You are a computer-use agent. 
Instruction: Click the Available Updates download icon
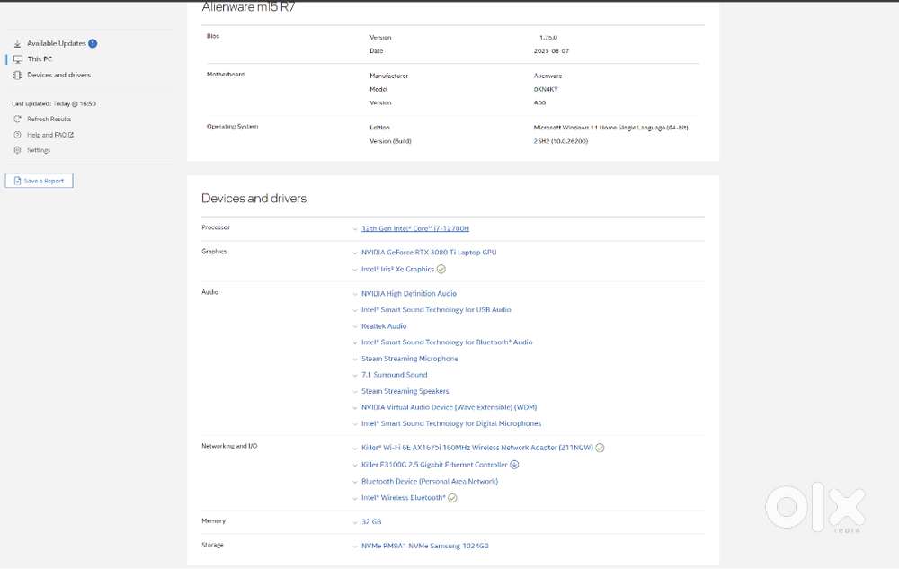tap(17, 43)
